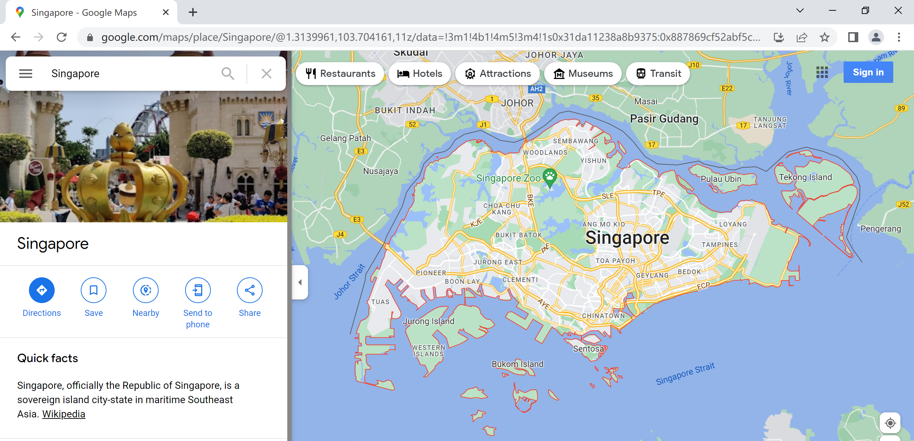Run the search using the magnifier icon
914x441 pixels.
coord(228,73)
